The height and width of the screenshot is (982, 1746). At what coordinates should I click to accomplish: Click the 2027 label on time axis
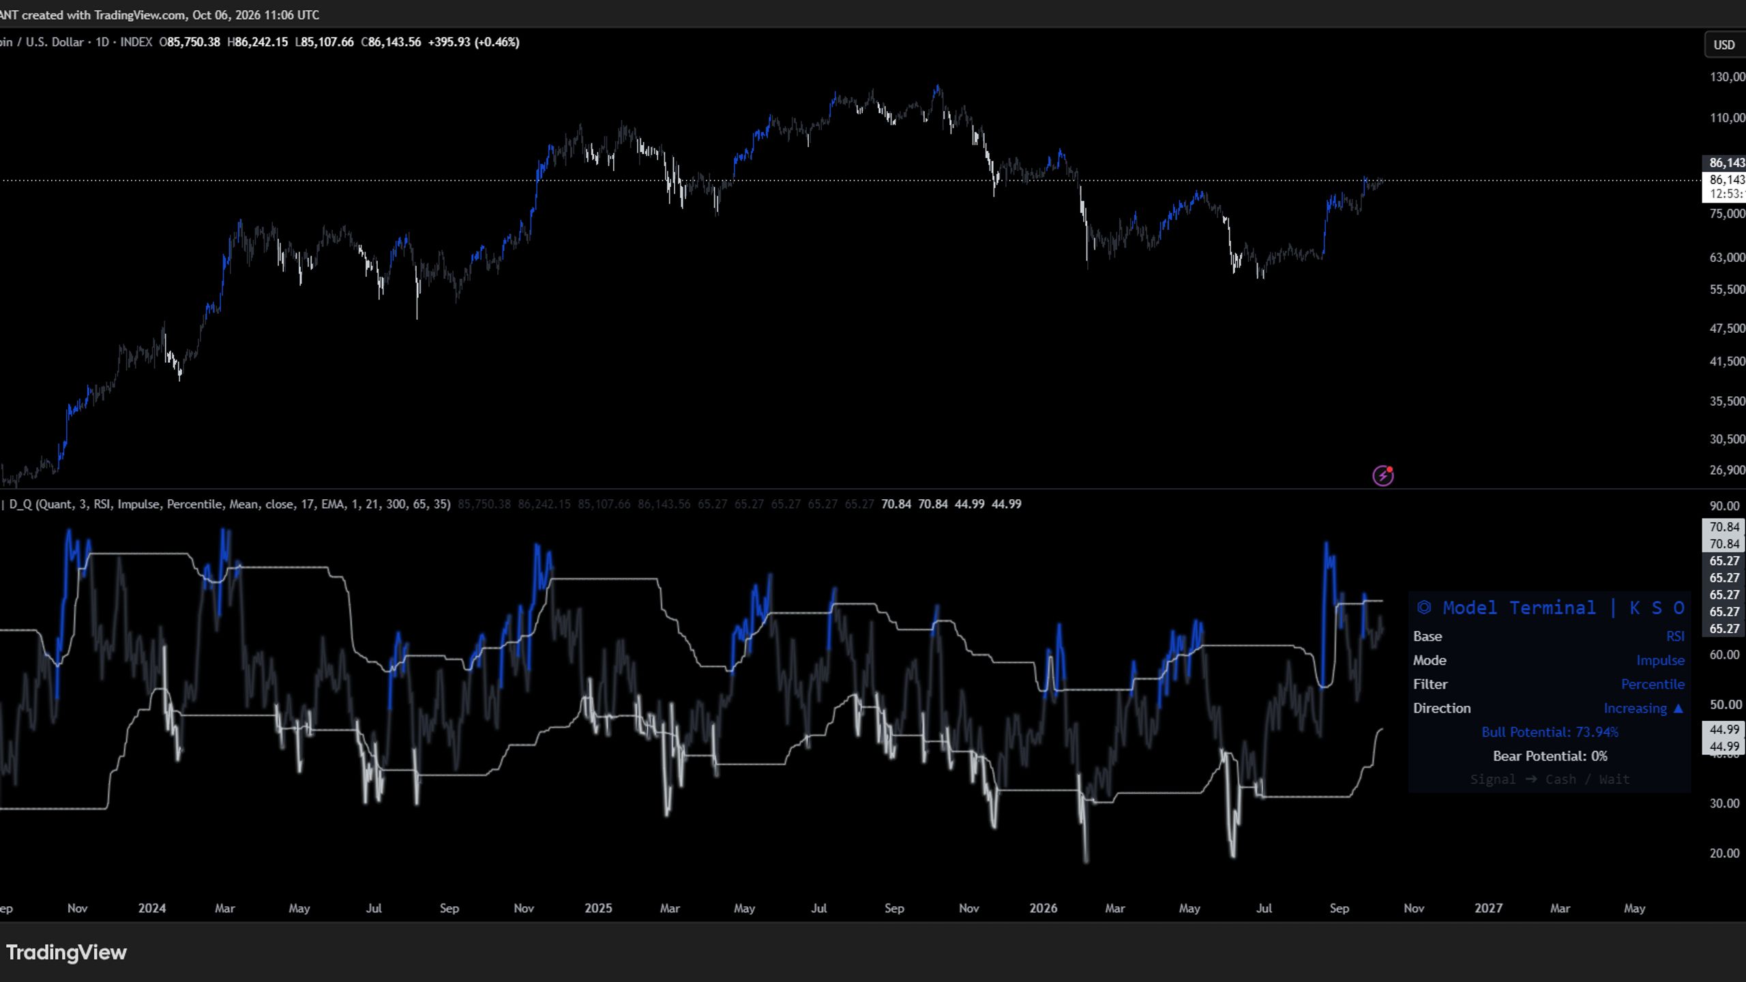pyautogui.click(x=1488, y=908)
